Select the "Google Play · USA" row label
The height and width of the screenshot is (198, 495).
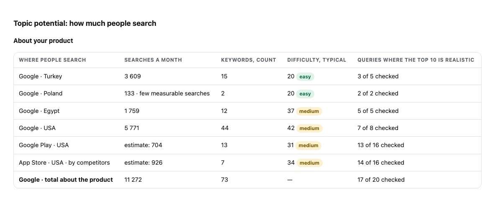tap(44, 145)
